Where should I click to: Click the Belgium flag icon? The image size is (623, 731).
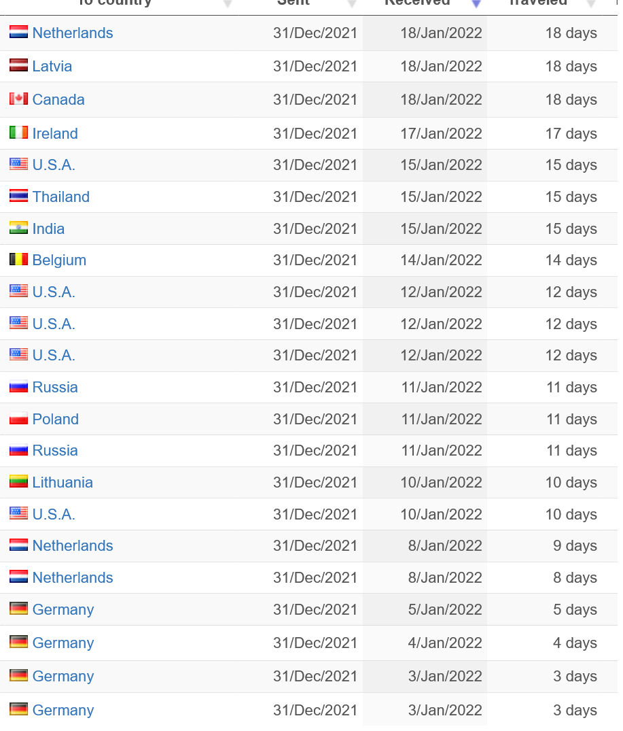pyautogui.click(x=18, y=259)
